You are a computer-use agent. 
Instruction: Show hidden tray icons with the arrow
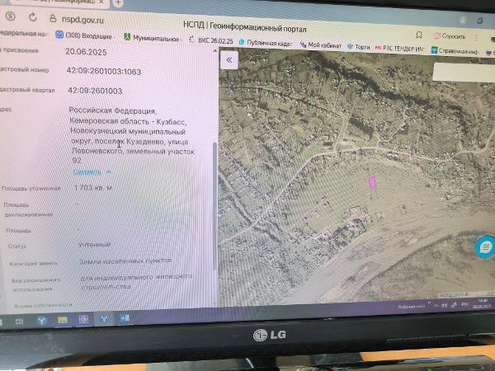click(x=436, y=306)
